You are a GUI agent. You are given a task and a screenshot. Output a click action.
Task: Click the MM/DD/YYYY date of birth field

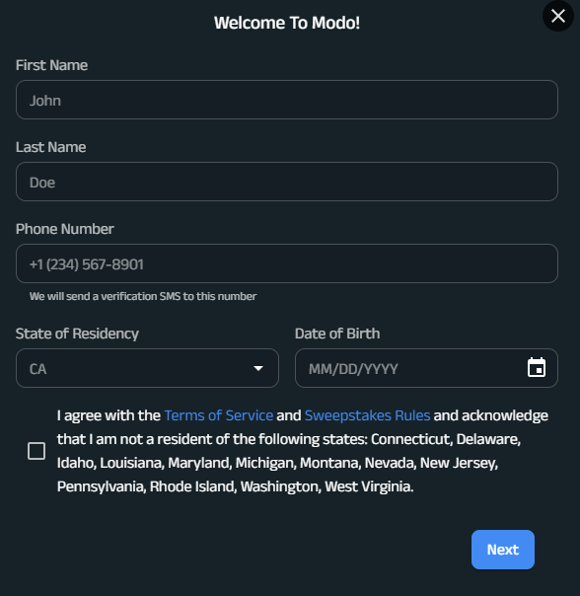point(426,368)
